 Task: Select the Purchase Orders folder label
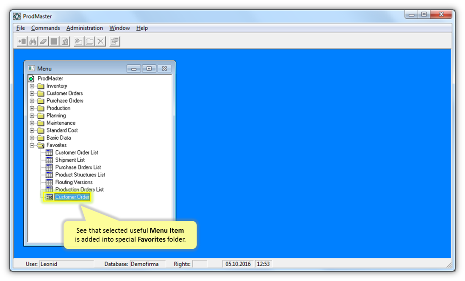tap(65, 101)
